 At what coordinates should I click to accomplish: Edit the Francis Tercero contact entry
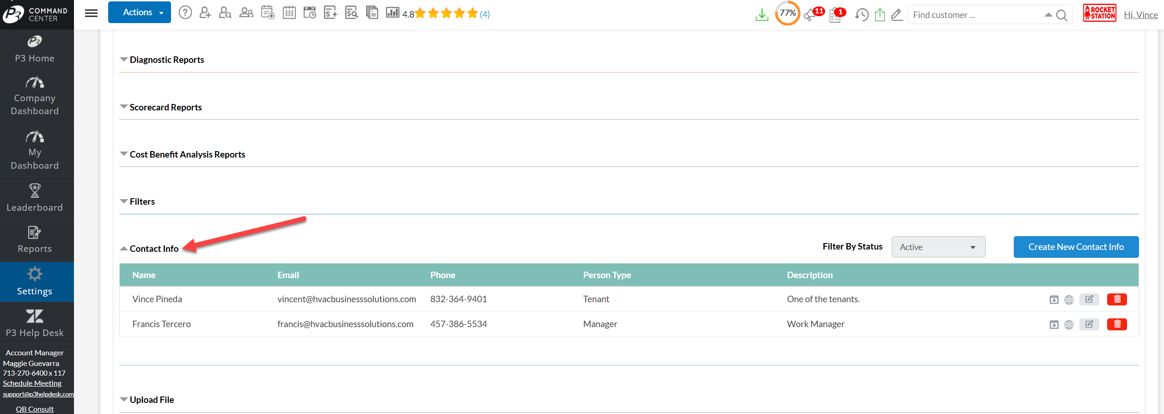coord(1089,324)
